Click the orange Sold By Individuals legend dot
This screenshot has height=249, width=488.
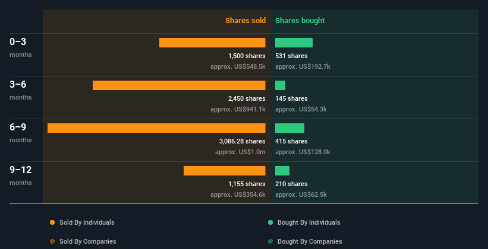click(x=52, y=222)
